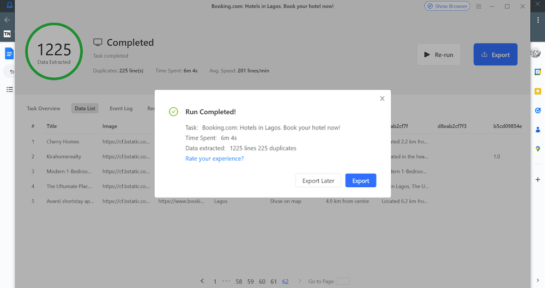This screenshot has width=545, height=288.
Task: Go to page 1 in pagination
Action: [215, 281]
